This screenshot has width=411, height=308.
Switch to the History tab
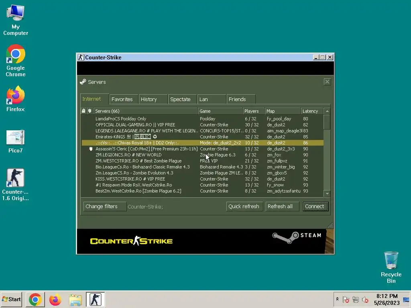(x=153, y=99)
